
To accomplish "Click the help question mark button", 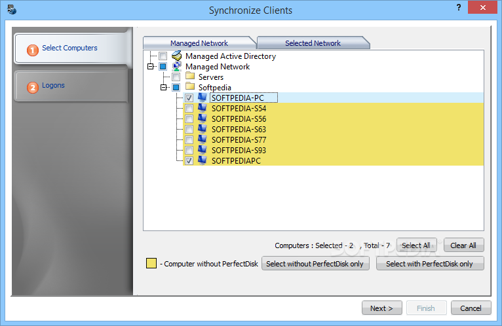I will pyautogui.click(x=459, y=7).
